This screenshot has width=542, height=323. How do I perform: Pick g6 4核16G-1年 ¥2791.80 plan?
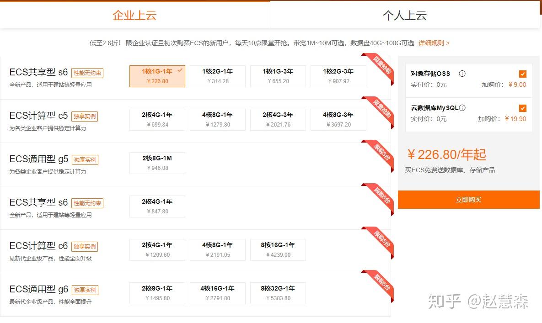click(x=218, y=293)
